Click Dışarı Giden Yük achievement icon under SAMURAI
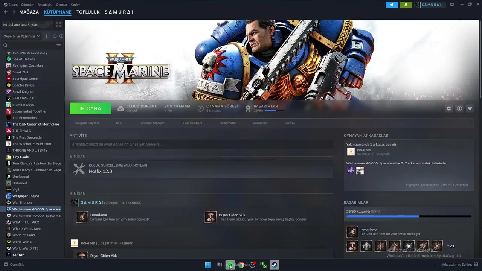This screenshot has width=482, height=271. [210, 217]
